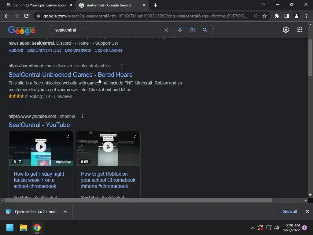The image size is (313, 235).
Task: Show all downloads
Action: (x=290, y=211)
